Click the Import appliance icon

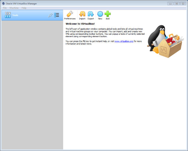coord(82,14)
